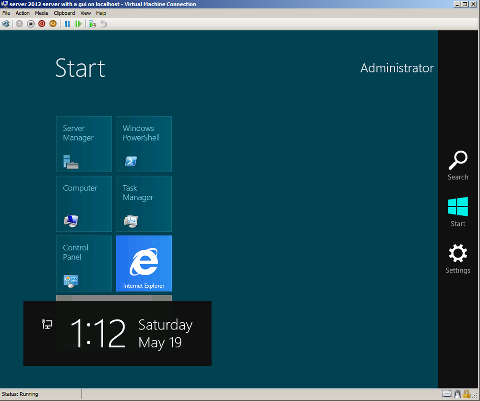Shut down the VM with the red icon
480x401 pixels.
(x=42, y=24)
